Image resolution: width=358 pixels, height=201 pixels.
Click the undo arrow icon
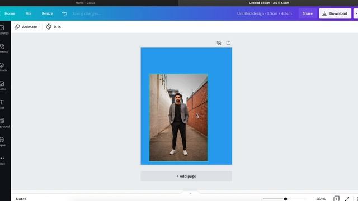coord(64,13)
